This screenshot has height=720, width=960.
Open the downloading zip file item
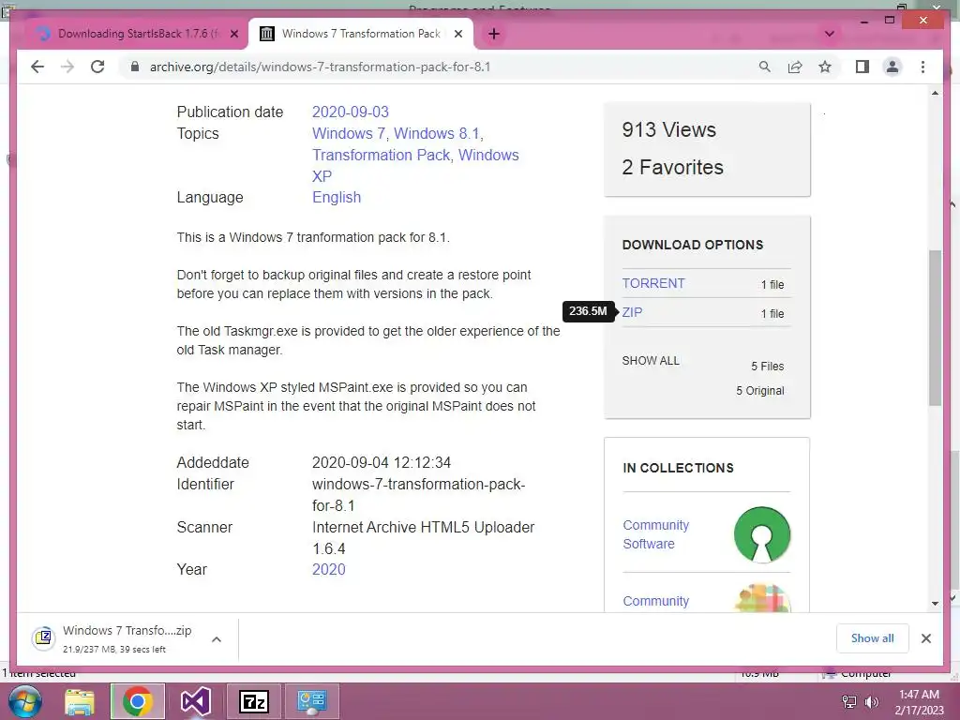116,638
